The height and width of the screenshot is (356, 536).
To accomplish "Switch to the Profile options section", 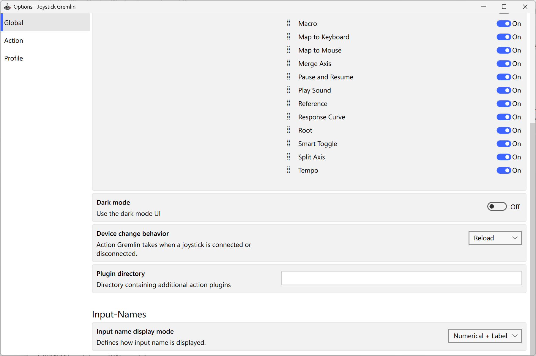I will (14, 58).
